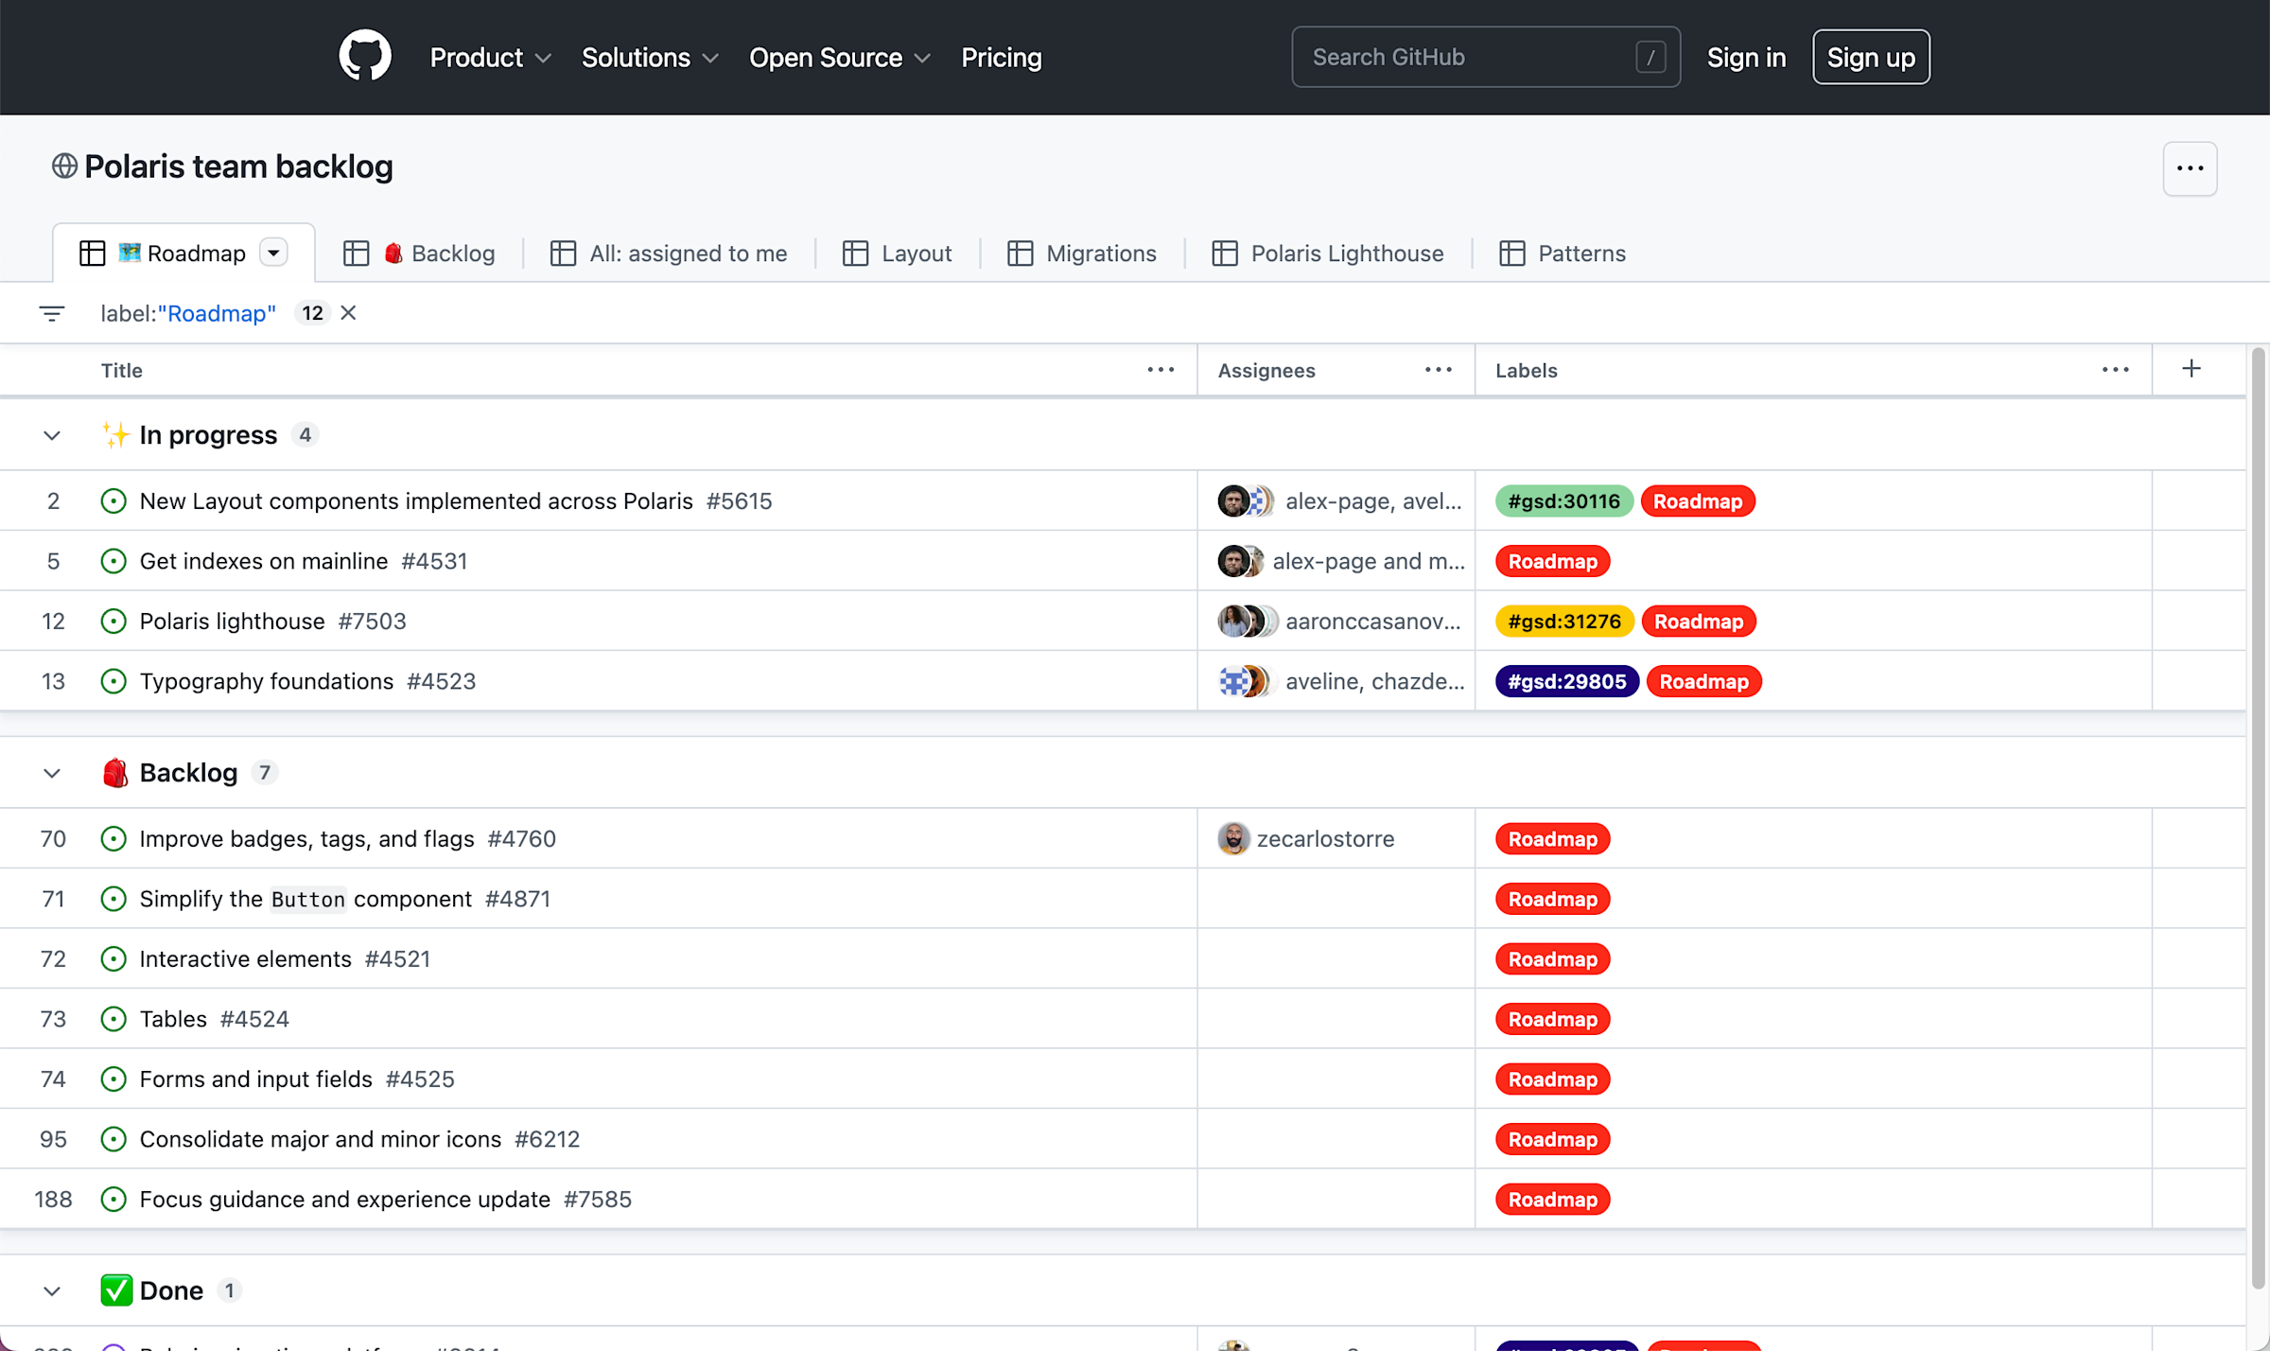2270x1351 pixels.
Task: Click the filter icon next to label:'Roadmap'
Action: pyautogui.click(x=53, y=314)
